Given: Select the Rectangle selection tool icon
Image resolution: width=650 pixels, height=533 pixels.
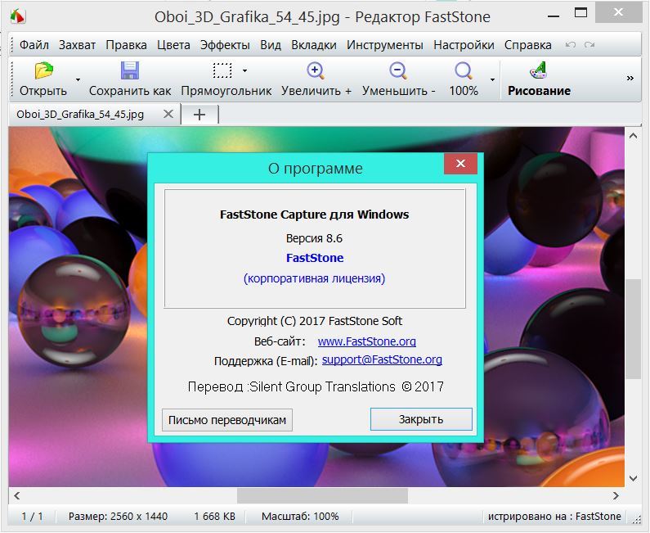Looking at the screenshot, I should (x=222, y=70).
